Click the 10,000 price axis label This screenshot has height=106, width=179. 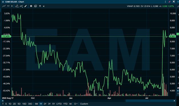pyautogui.click(x=173, y=13)
